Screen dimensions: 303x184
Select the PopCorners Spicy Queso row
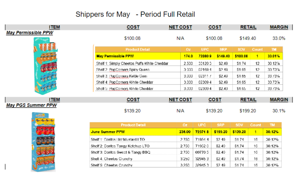pyautogui.click(x=189, y=69)
